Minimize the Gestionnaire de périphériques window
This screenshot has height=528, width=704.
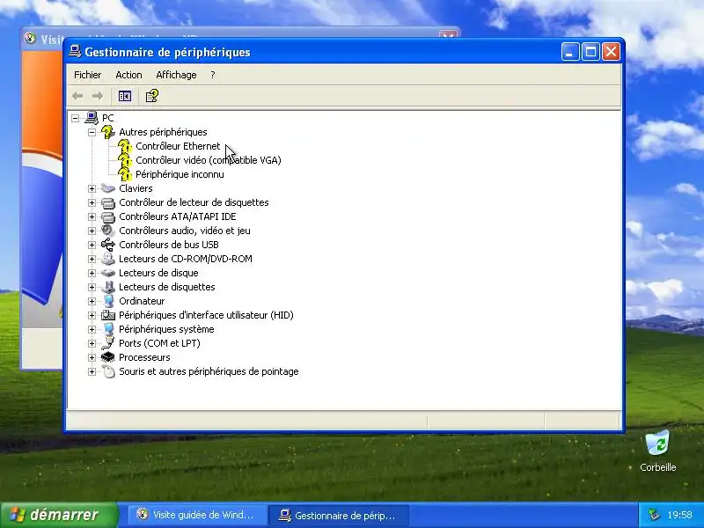click(x=569, y=52)
